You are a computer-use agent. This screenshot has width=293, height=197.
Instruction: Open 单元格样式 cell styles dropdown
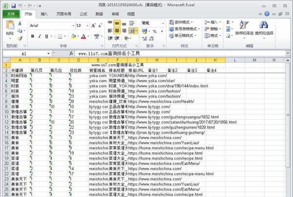click(x=183, y=36)
